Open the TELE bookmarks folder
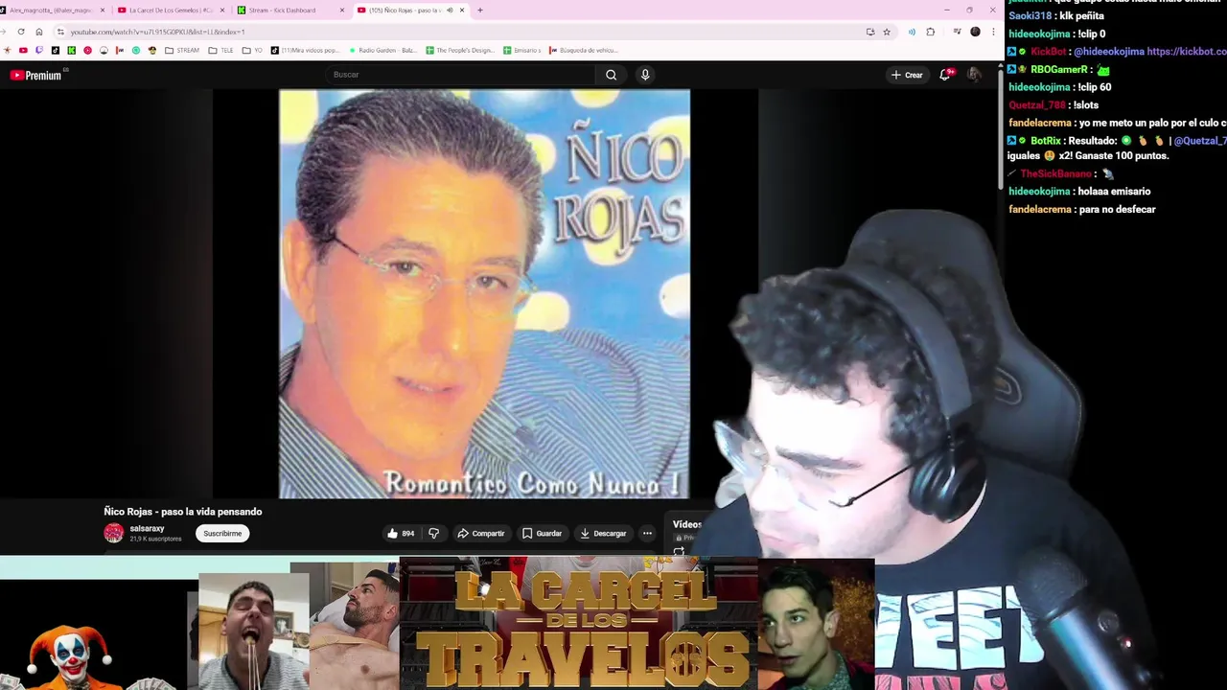 [220, 50]
